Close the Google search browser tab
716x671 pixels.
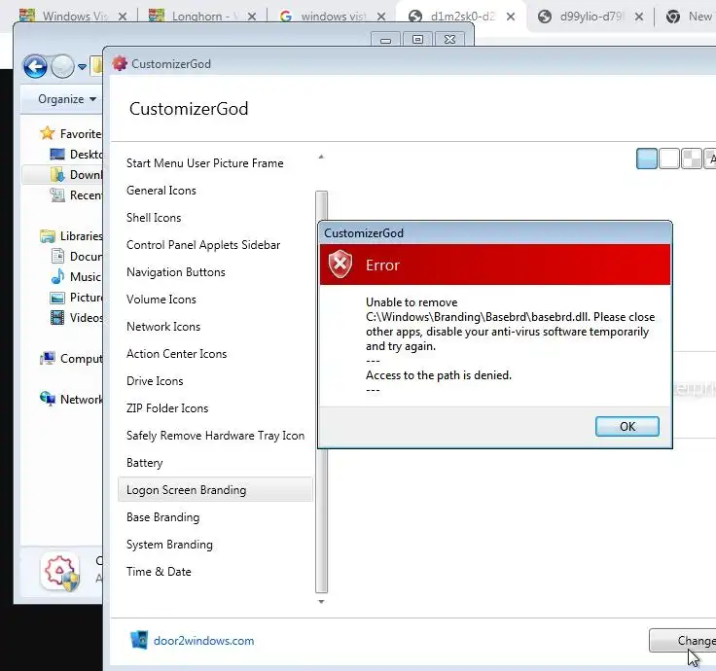coord(381,17)
